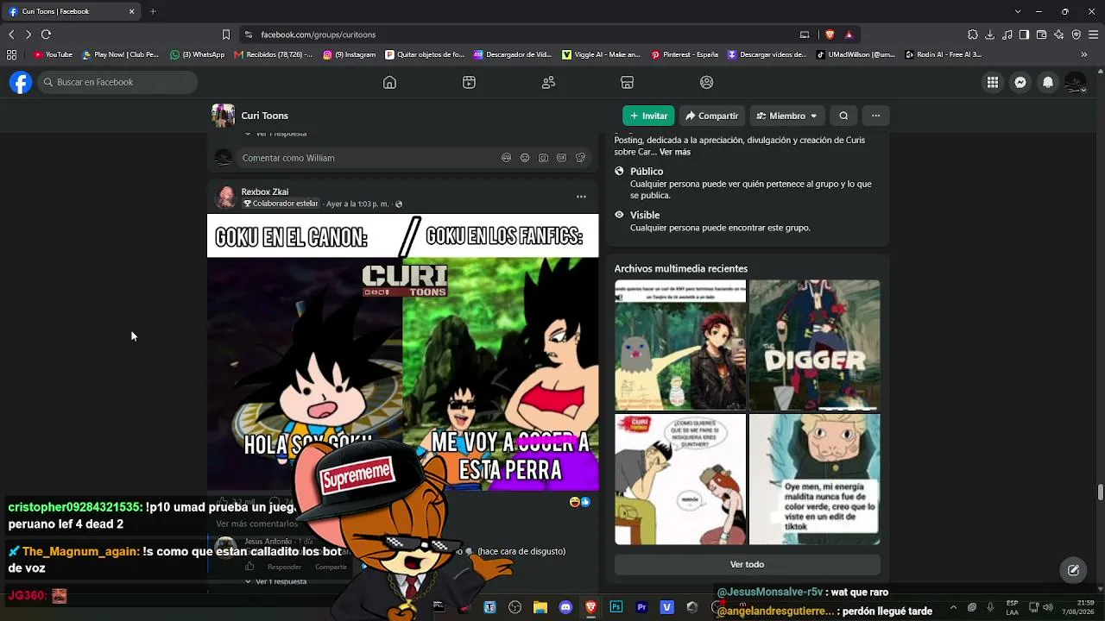Open Rexbox Zkai's profile link
Screen dimensions: 1105x621
point(265,191)
